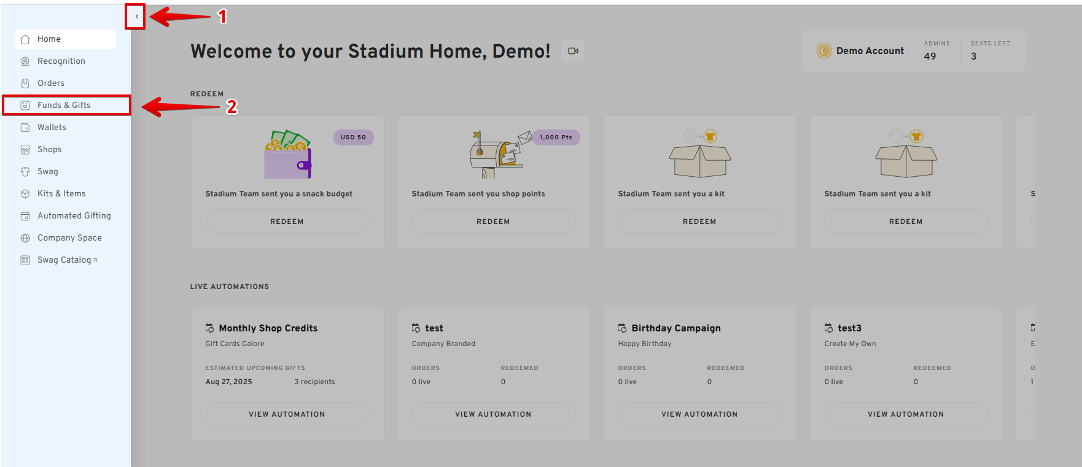Image resolution: width=1082 pixels, height=467 pixels.
Task: Click the Swag t-shirt icon
Action: 25,172
